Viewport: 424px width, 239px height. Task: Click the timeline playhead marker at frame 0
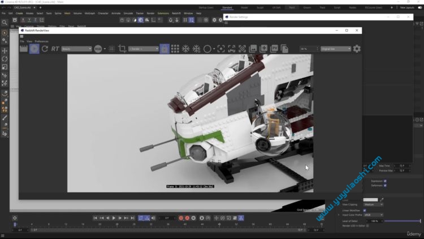[15, 224]
